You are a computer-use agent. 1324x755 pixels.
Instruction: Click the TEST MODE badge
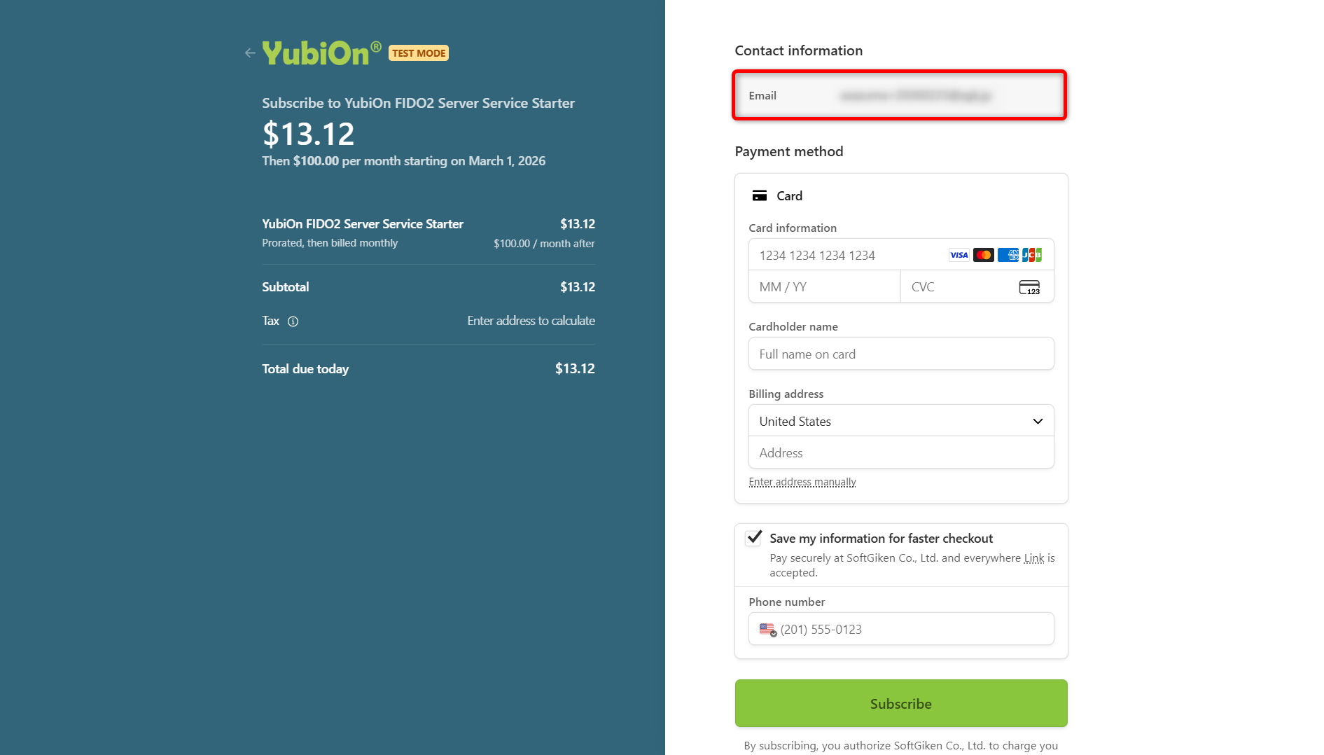click(x=419, y=53)
